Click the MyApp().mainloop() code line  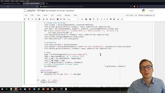tap(49, 82)
